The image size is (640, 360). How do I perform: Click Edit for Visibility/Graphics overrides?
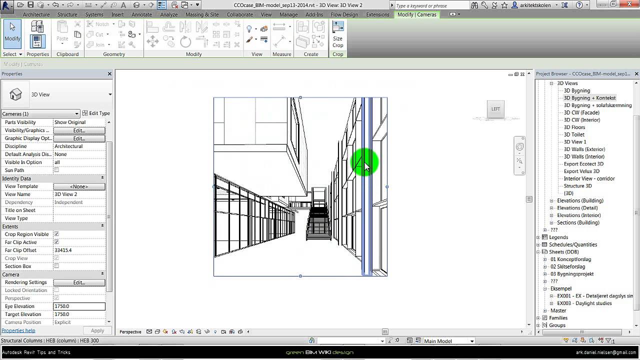[79, 130]
